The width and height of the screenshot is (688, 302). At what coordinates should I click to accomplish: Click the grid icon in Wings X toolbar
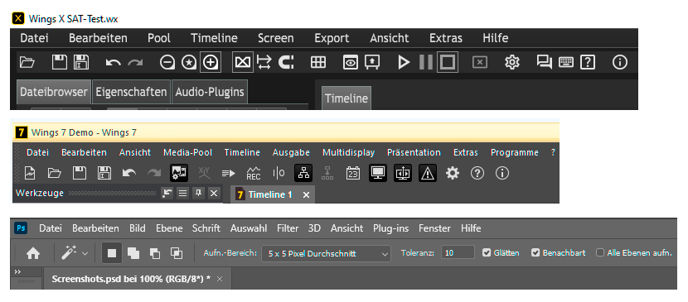[x=318, y=63]
